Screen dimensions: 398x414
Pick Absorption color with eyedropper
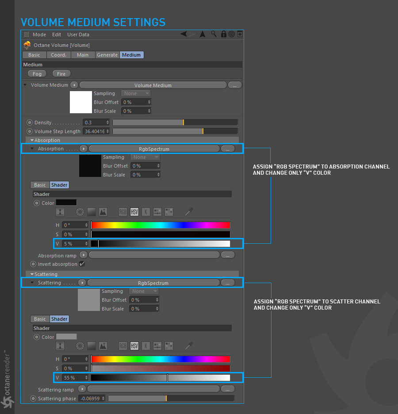click(189, 212)
